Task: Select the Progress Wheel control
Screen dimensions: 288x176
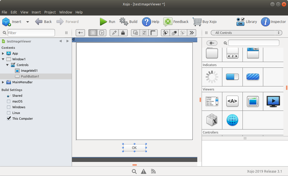Action: pyautogui.click(x=212, y=77)
